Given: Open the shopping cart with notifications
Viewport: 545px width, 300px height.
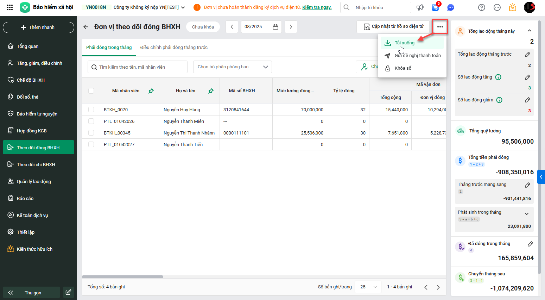Looking at the screenshot, I should click(x=436, y=7).
